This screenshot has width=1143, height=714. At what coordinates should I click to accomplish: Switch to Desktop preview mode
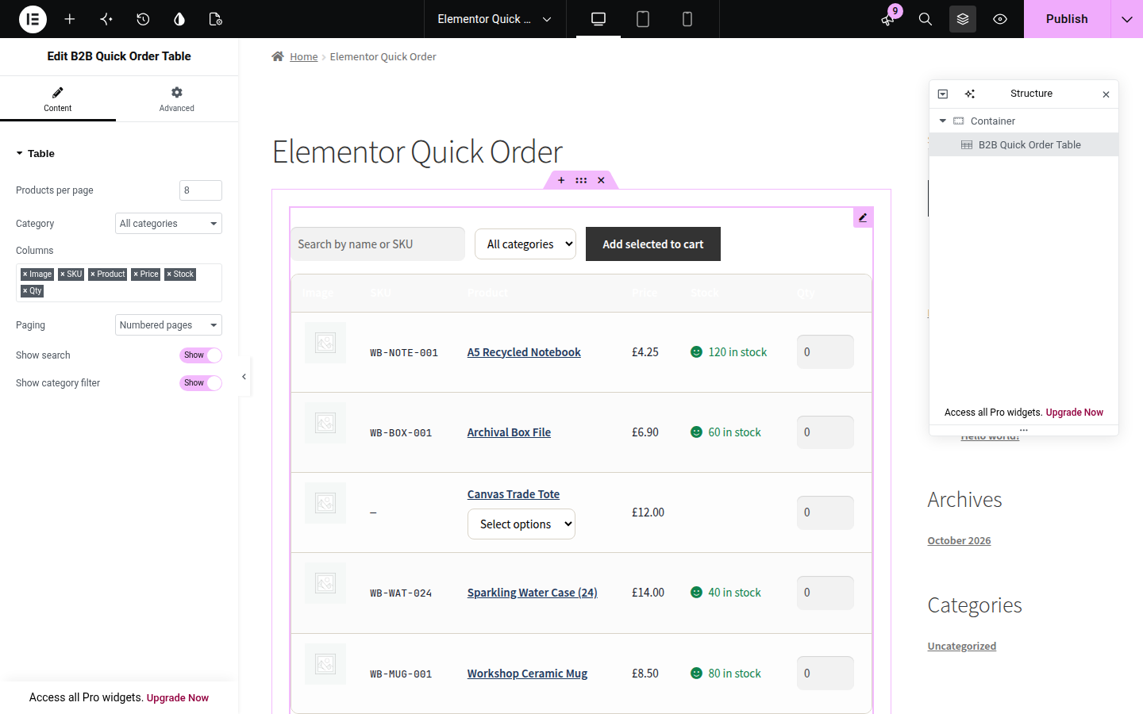coord(598,19)
